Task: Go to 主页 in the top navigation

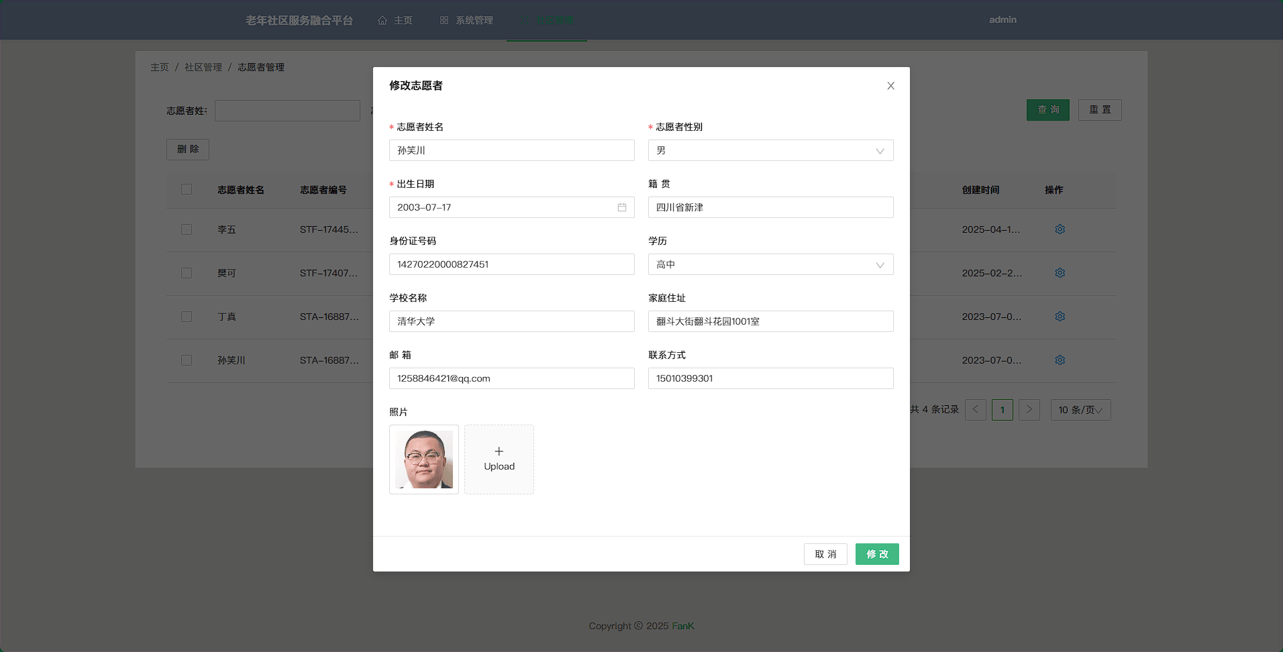Action: pos(395,20)
